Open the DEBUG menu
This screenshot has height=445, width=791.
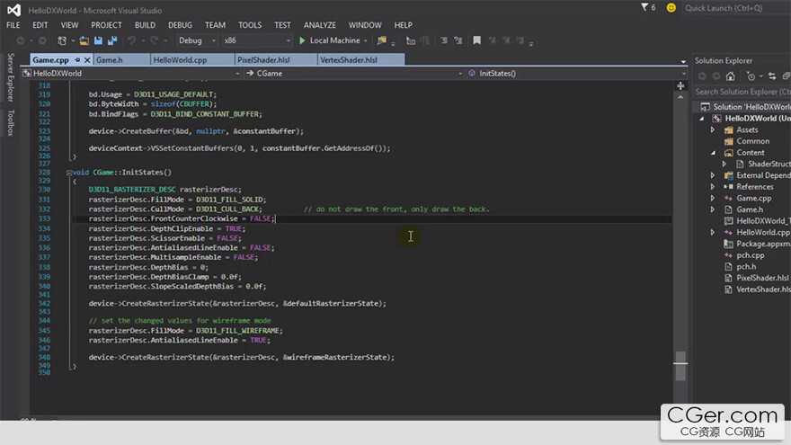coord(180,25)
